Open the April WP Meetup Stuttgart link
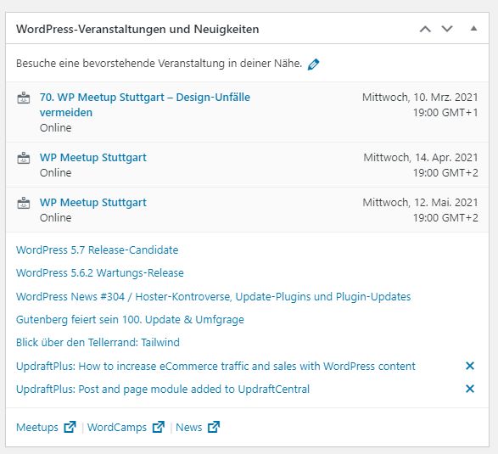 (93, 158)
